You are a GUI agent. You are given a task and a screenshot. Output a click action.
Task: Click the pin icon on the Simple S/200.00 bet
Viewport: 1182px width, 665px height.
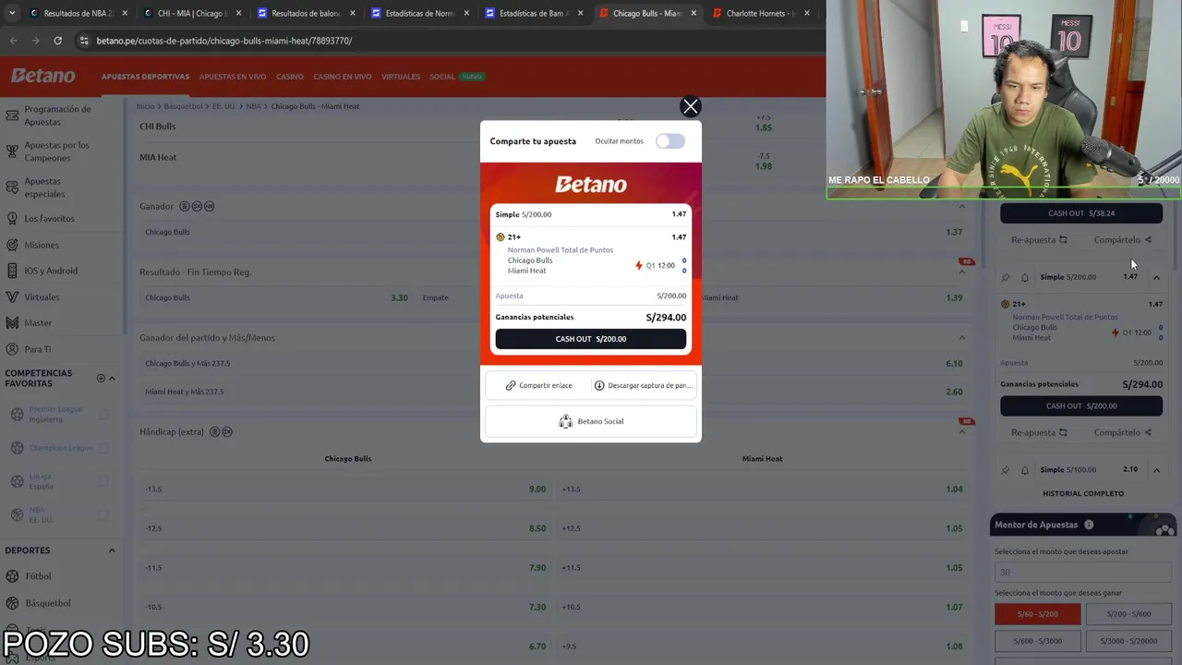[1006, 277]
